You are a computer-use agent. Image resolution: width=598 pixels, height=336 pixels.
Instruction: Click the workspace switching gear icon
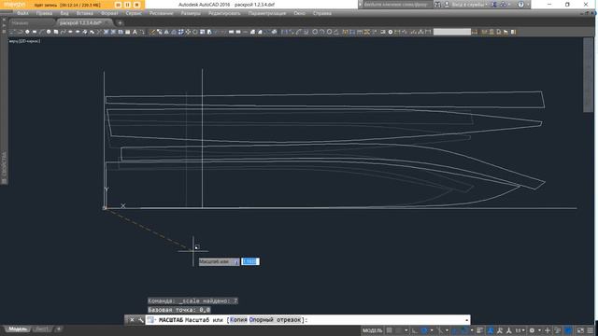click(532, 330)
